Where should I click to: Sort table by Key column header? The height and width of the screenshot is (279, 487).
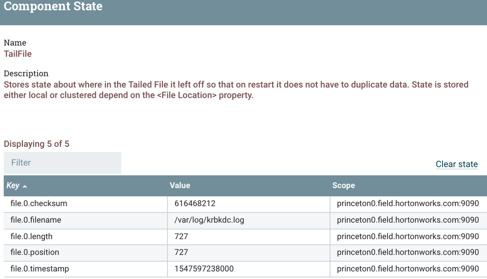click(13, 186)
